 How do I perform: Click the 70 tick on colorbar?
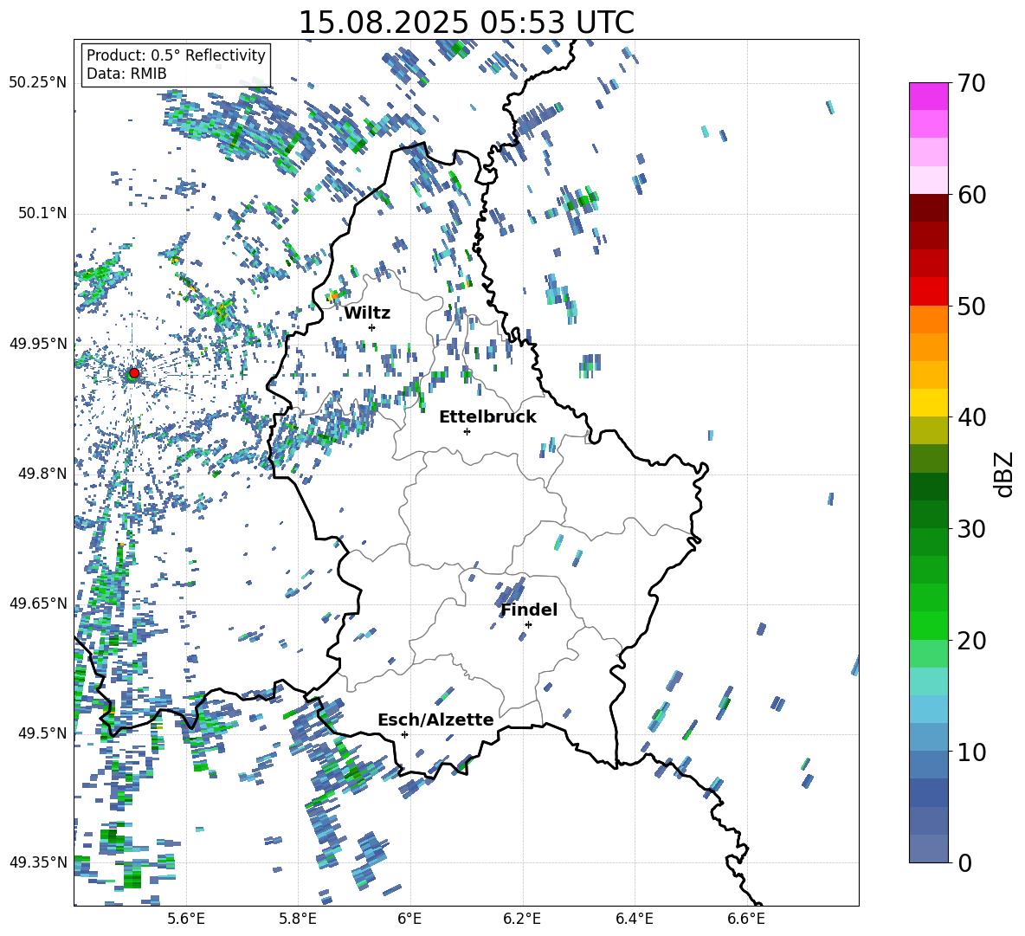point(971,84)
